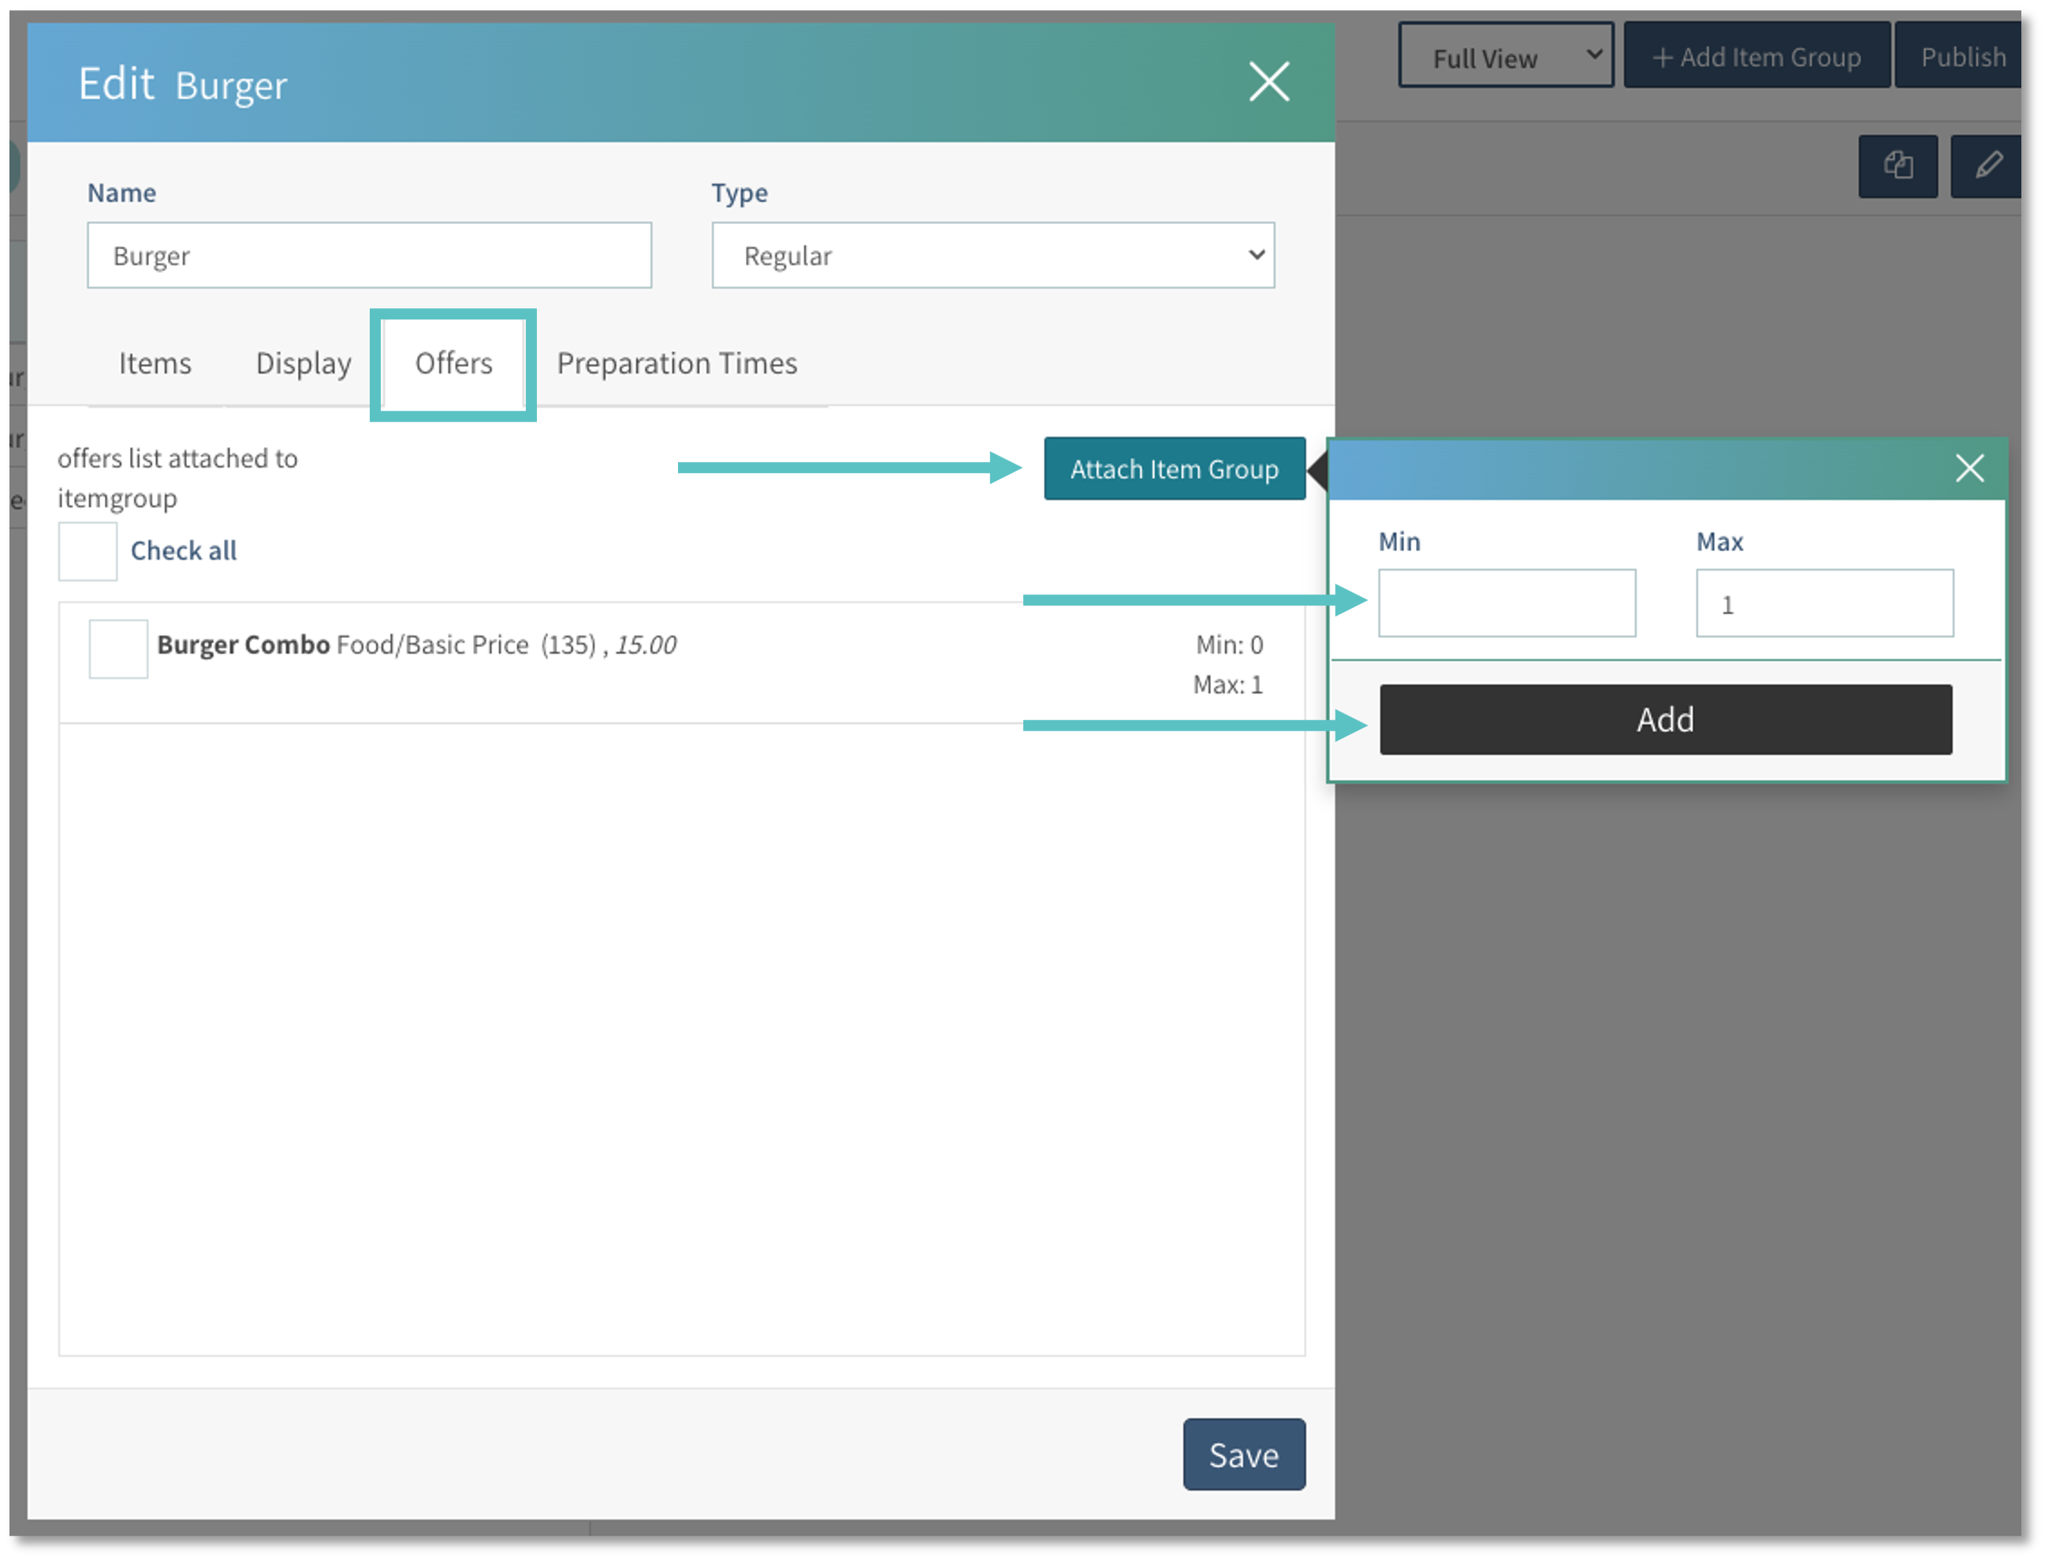
Task: Click the Name field containing Burger
Action: [x=369, y=255]
